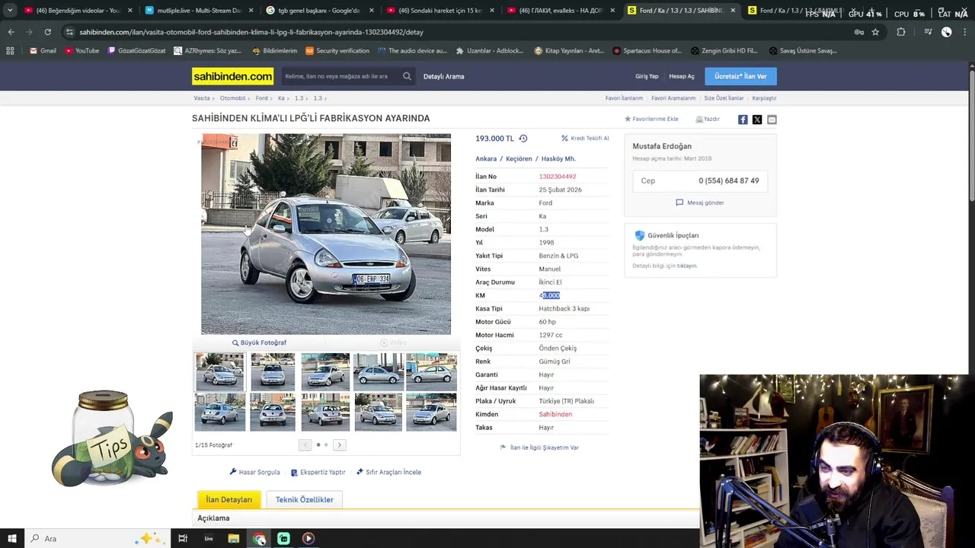
Task: Open the browser extensions puzzle icon
Action: tap(901, 32)
